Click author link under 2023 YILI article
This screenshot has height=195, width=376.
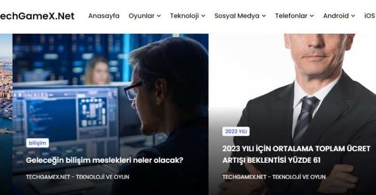tap(274, 177)
